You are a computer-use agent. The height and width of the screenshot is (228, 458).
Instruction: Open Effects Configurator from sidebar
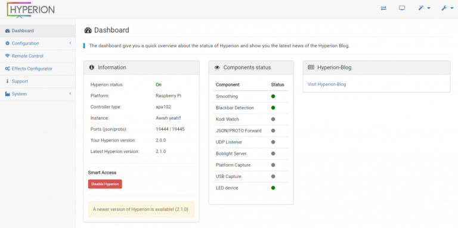pyautogui.click(x=38, y=68)
